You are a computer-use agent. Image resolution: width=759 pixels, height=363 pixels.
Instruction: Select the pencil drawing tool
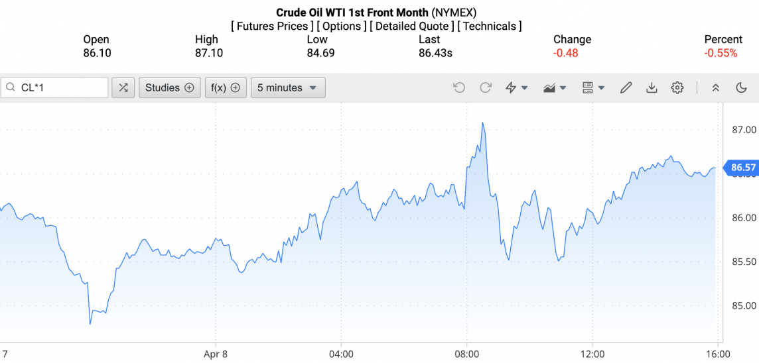tap(626, 87)
